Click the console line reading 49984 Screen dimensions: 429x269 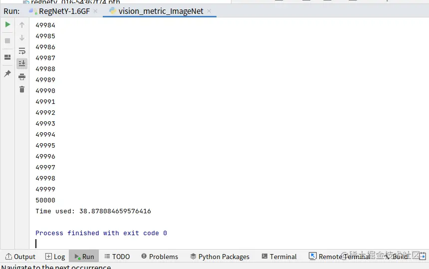(45, 25)
